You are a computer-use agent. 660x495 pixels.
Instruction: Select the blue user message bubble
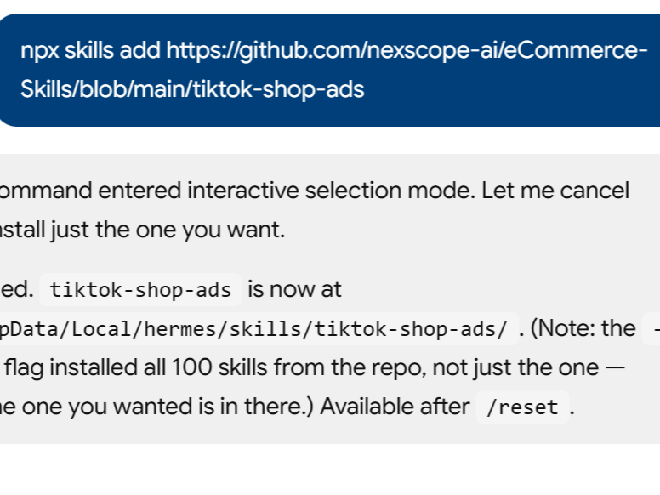point(330,70)
